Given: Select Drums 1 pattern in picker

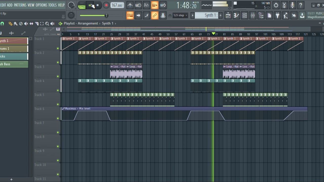Looking at the screenshot, I should pos(14,49).
